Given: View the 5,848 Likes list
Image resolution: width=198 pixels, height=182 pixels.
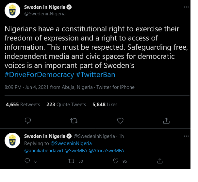Looking at the screenshot, I should pyautogui.click(x=105, y=105).
